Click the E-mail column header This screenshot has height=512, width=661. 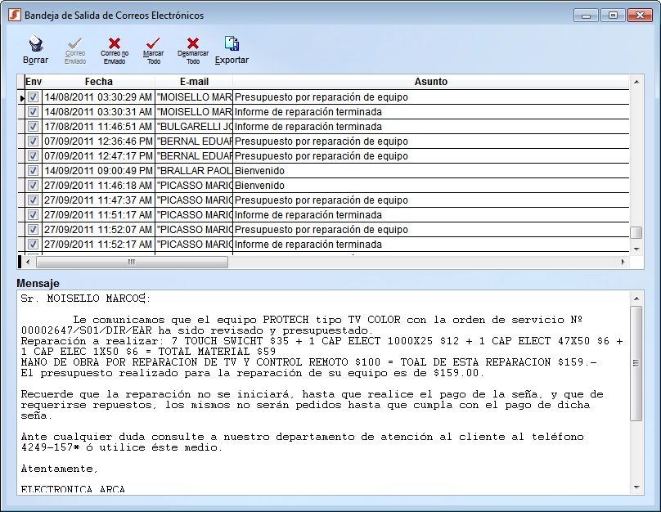point(194,82)
